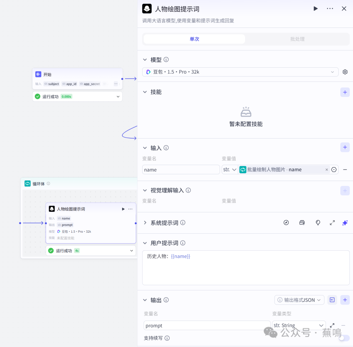Switch to the 批处理 tab
Image resolution: width=353 pixels, height=347 pixels.
(297, 39)
